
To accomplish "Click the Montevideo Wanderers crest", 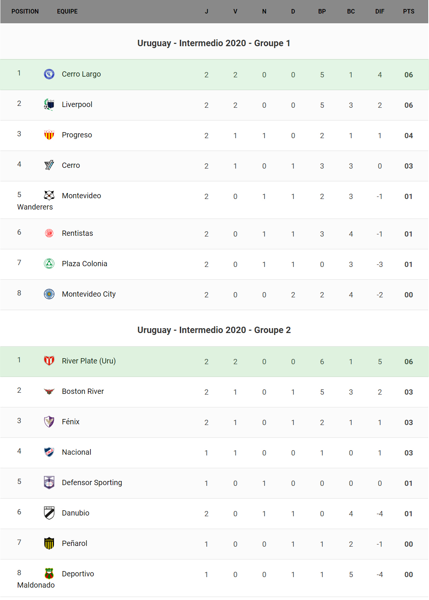I will coord(49,195).
